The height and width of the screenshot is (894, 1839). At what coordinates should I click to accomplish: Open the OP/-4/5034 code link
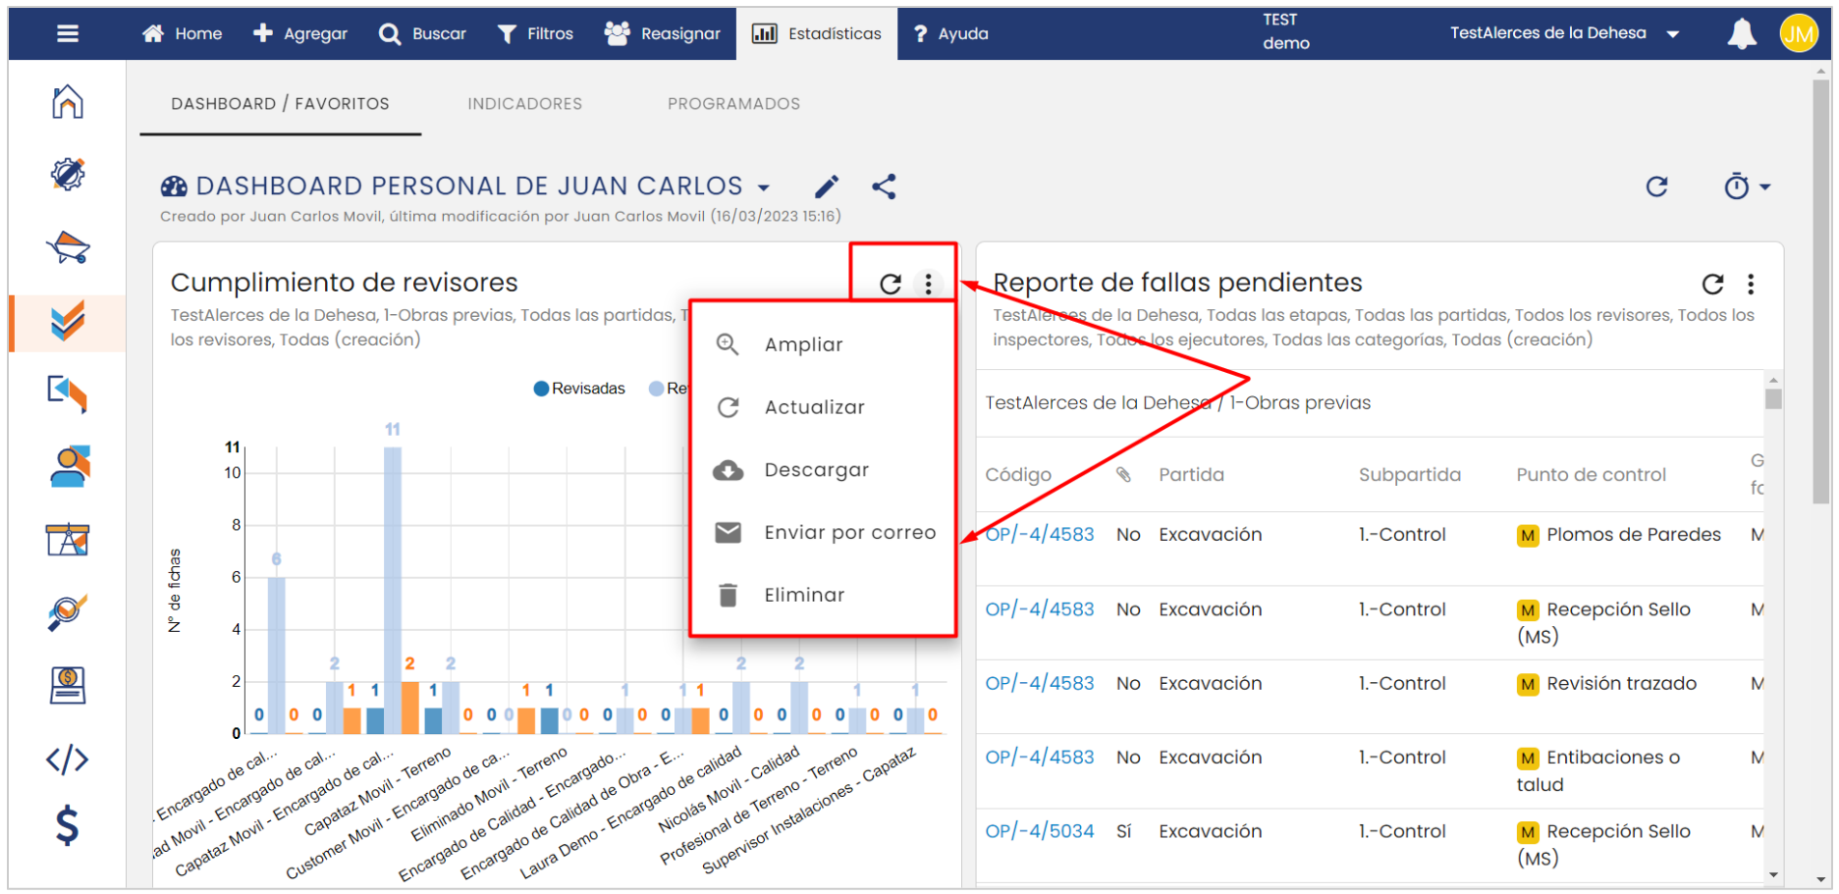1039,831
